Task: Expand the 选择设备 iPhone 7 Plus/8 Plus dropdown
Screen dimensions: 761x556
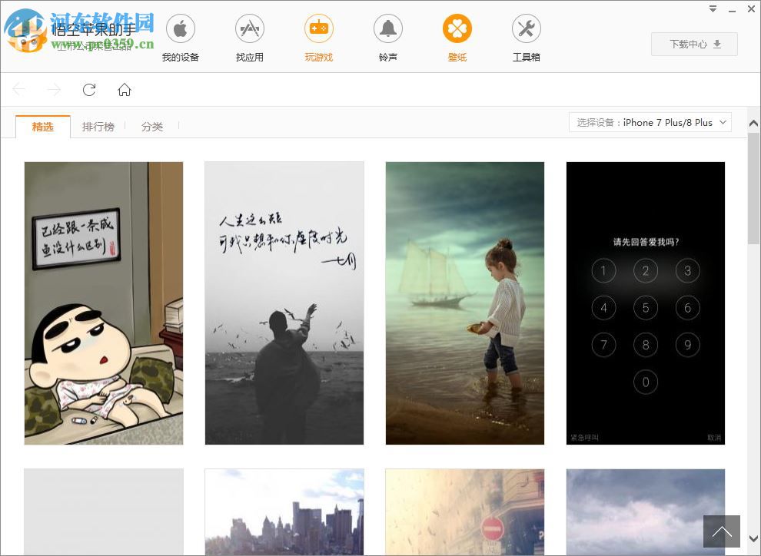Action: click(x=650, y=123)
